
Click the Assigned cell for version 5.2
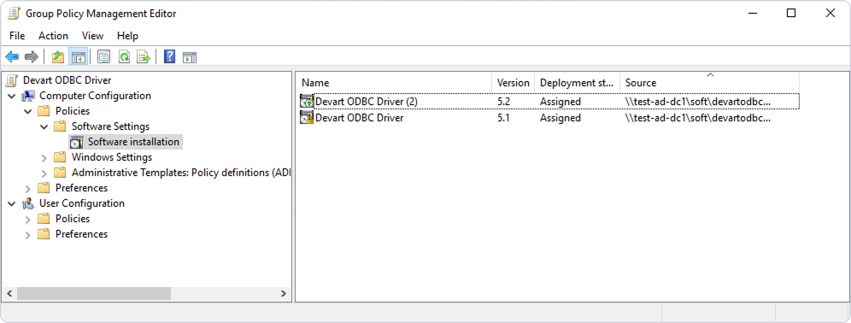click(560, 102)
